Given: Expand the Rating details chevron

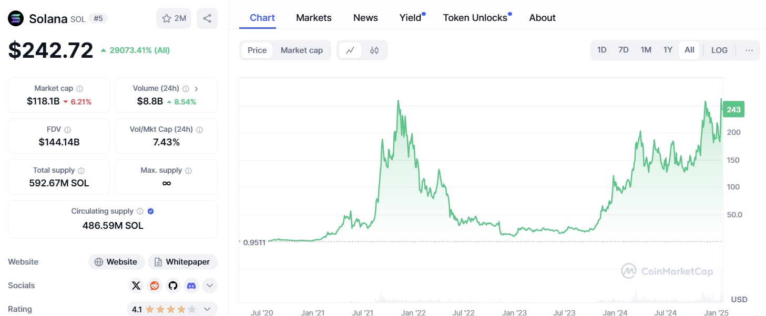Looking at the screenshot, I should [207, 309].
